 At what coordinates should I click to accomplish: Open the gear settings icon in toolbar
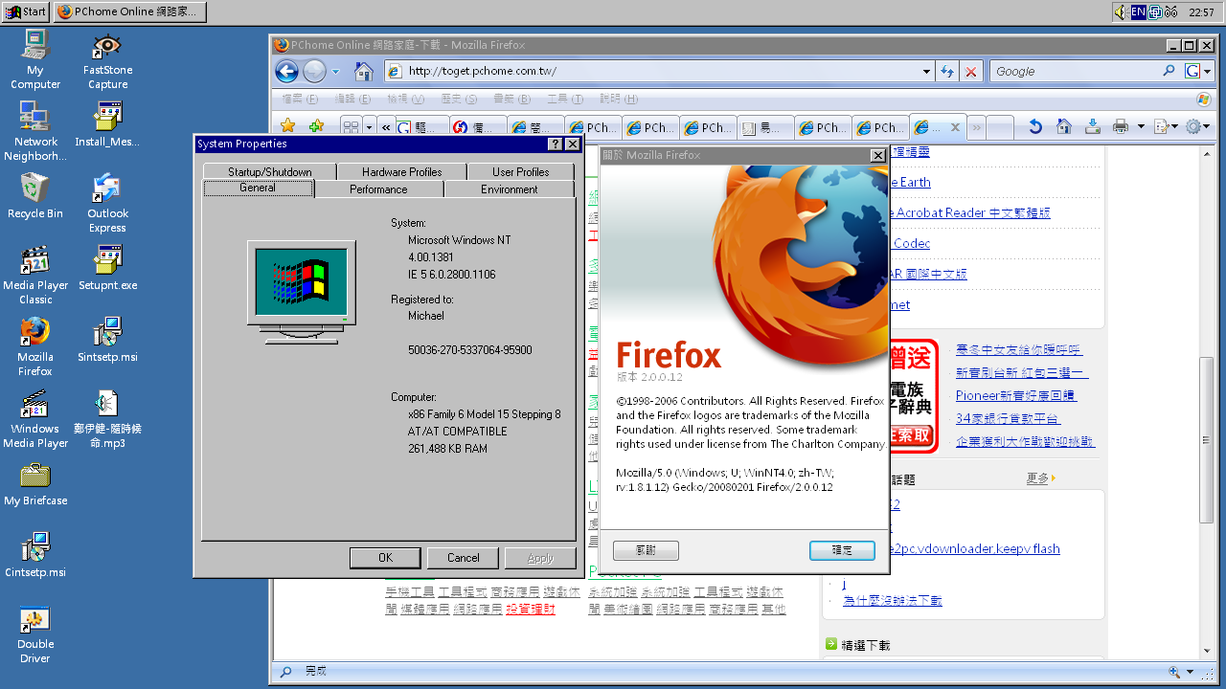[1192, 126]
